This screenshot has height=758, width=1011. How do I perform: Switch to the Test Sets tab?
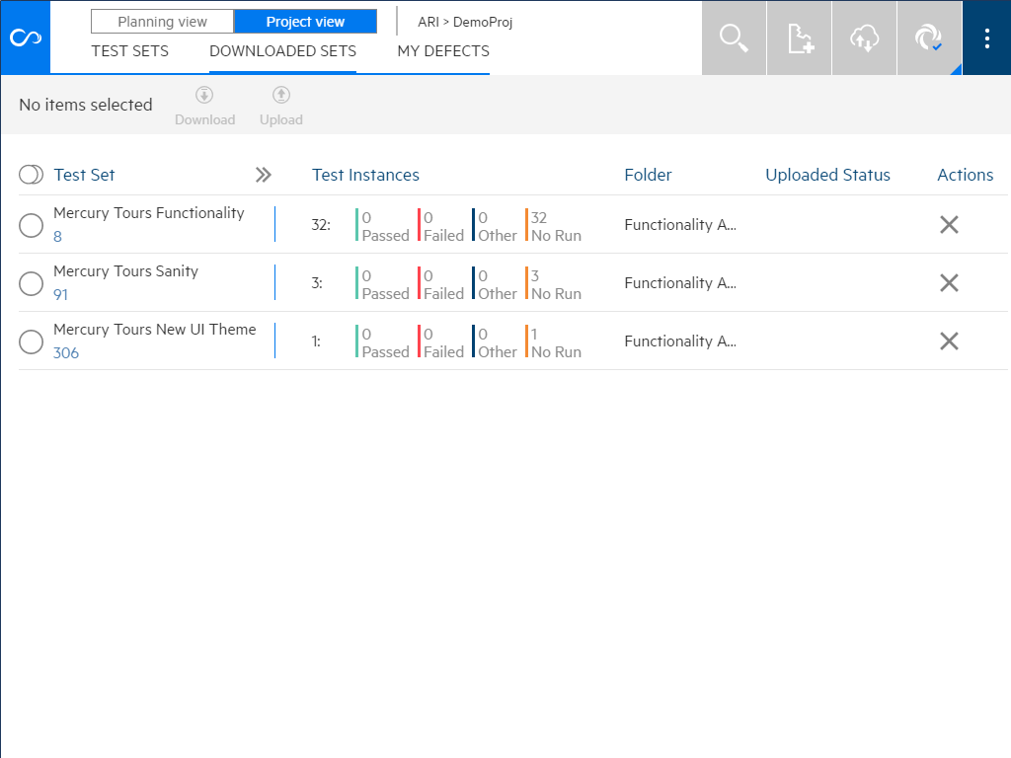click(x=129, y=51)
